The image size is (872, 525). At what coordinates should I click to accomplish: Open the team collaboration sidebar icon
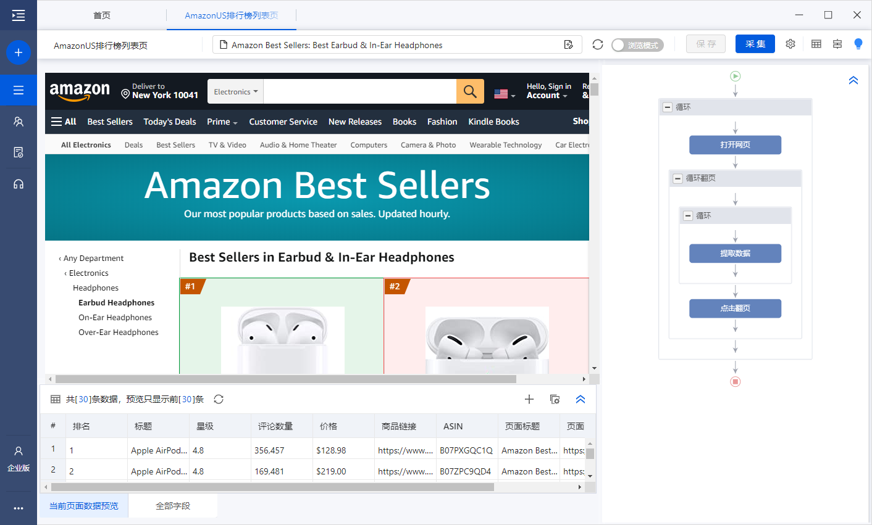pos(19,122)
